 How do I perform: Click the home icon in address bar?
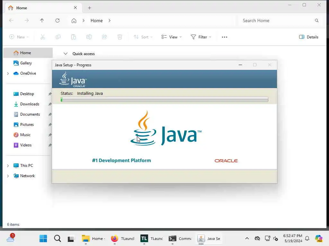pyautogui.click(x=74, y=20)
